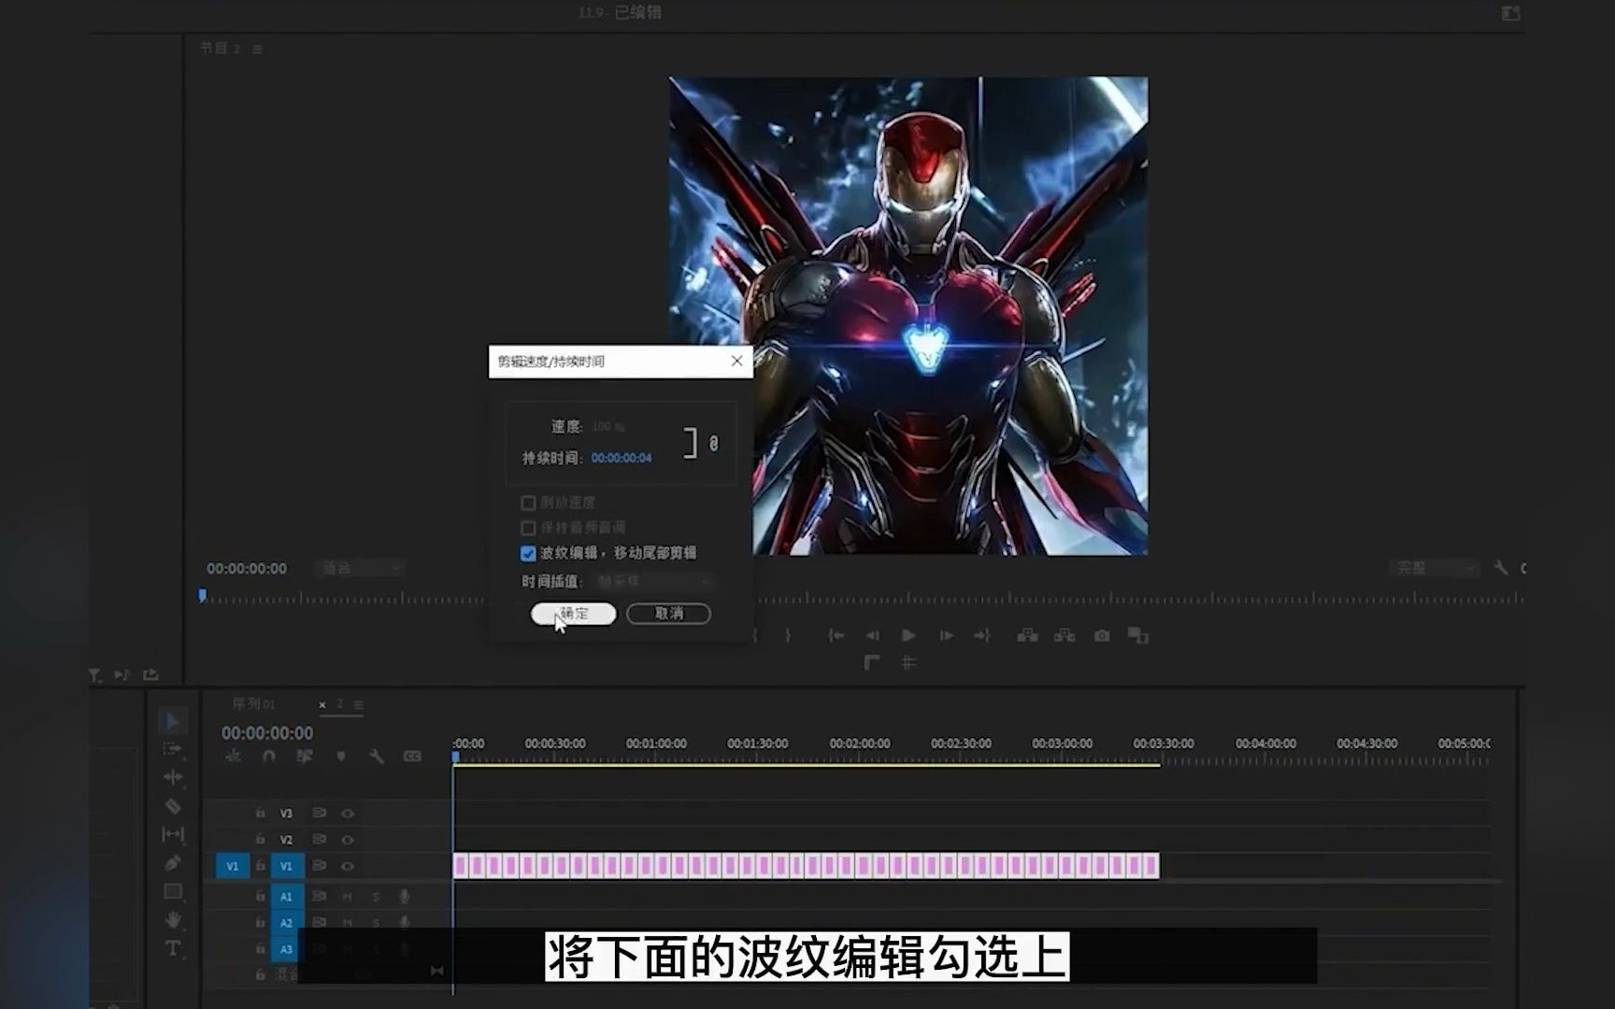Select the Type tool

click(x=173, y=948)
